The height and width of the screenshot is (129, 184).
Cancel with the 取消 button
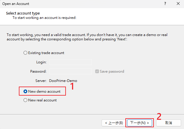[x=168, y=123]
